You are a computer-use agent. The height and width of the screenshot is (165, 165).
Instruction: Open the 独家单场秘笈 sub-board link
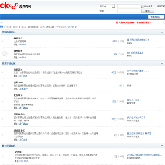coord(27,104)
